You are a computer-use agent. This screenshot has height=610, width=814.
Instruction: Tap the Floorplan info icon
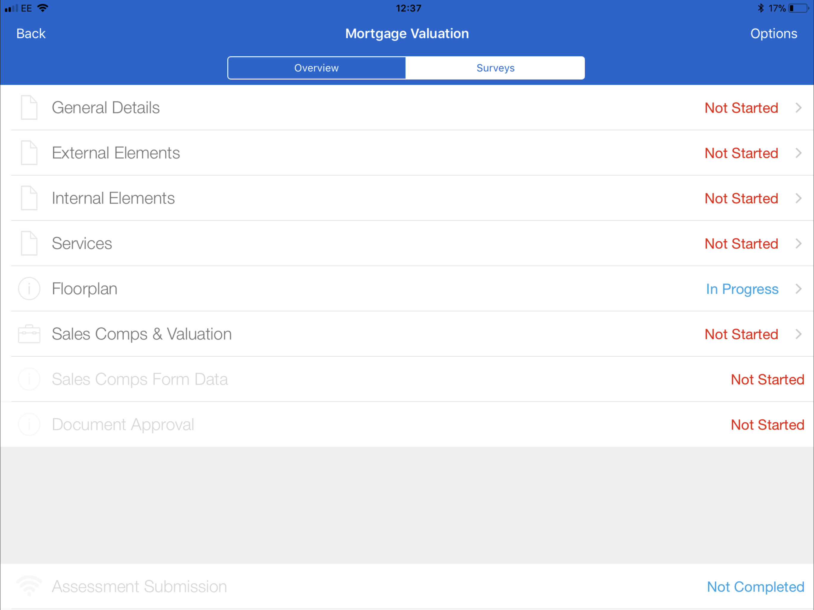click(x=29, y=288)
